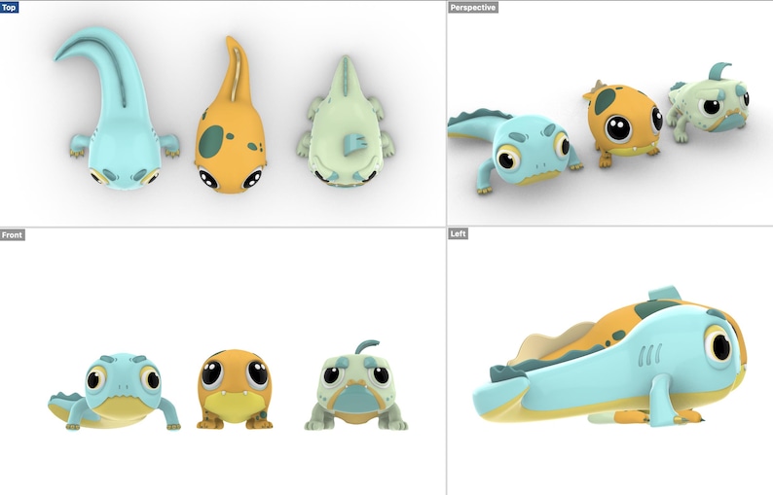
Task: Click the Front viewport label
Action: coord(13,235)
